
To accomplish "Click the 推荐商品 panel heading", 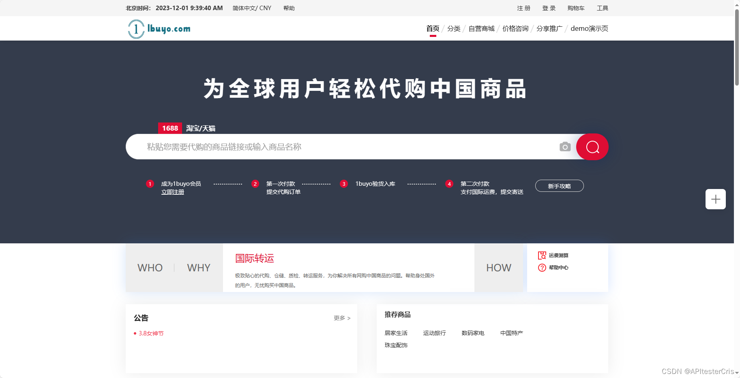I will coord(397,315).
